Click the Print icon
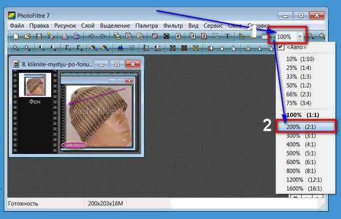Screen dimensions: 341x219 pos(65,36)
